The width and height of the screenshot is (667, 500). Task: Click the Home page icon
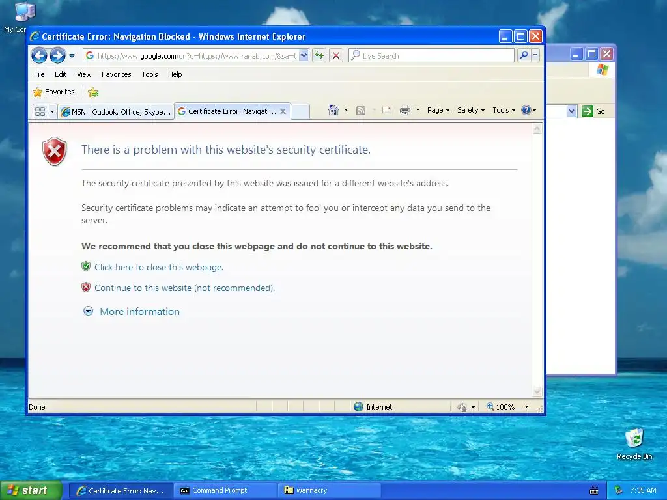(333, 110)
